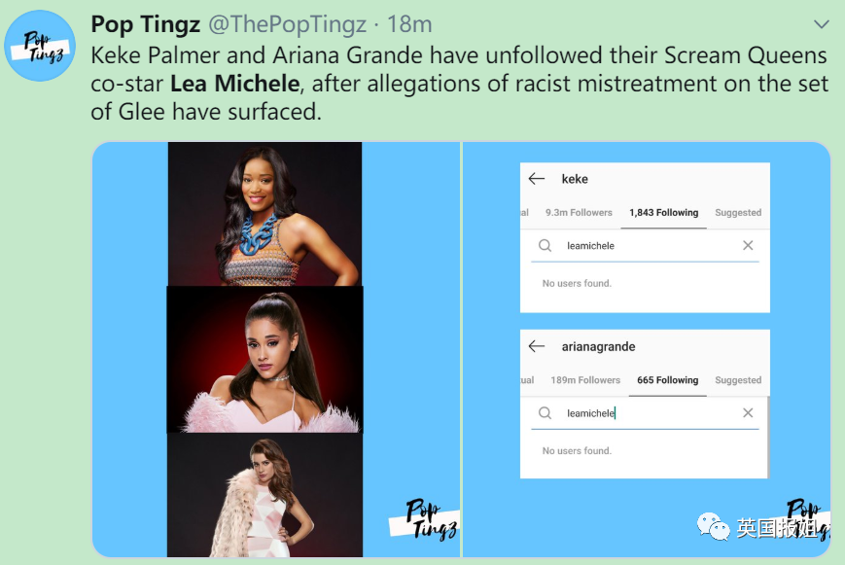This screenshot has height=565, width=845.
Task: Focus the leamichele search field under arianagrande
Action: [645, 413]
